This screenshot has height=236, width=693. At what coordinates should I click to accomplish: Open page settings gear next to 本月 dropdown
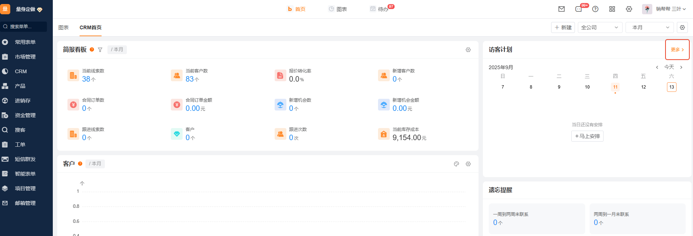click(x=682, y=27)
